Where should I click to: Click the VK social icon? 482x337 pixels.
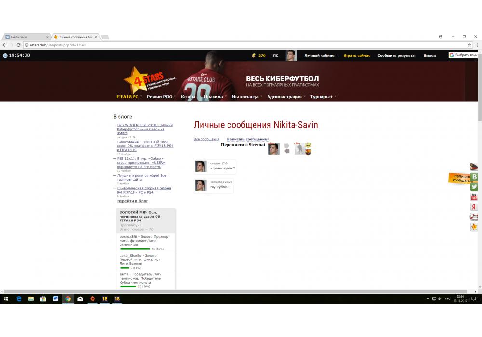474,177
